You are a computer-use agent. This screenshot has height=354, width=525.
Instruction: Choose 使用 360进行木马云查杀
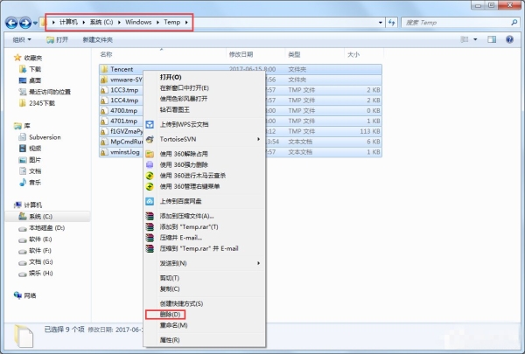(205, 176)
